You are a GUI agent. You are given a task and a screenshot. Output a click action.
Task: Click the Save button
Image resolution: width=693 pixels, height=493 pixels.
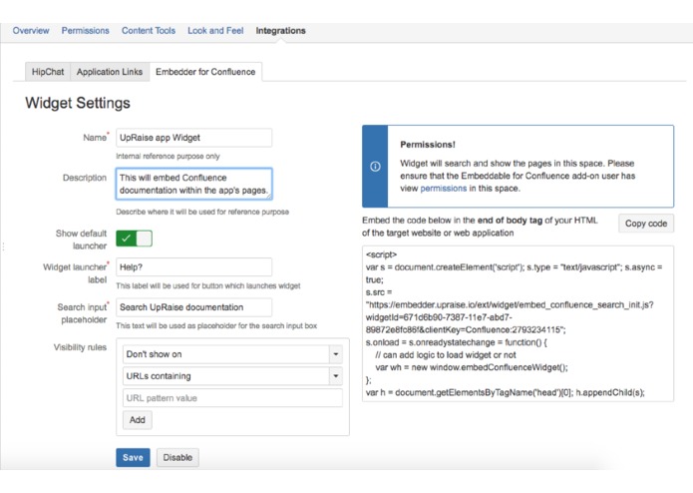(133, 458)
